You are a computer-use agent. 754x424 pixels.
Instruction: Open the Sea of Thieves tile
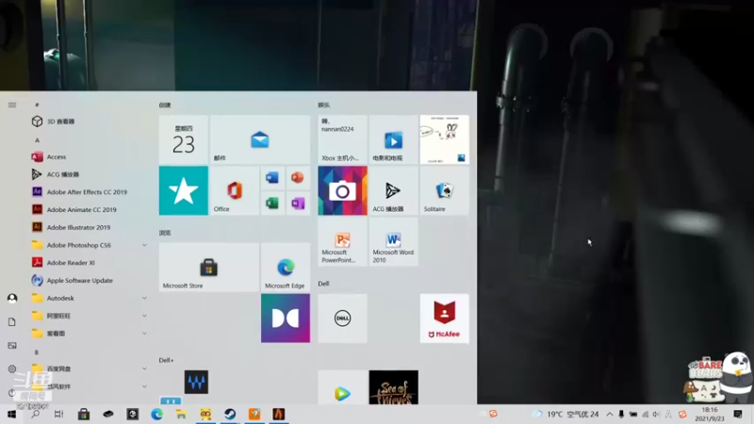click(x=393, y=387)
